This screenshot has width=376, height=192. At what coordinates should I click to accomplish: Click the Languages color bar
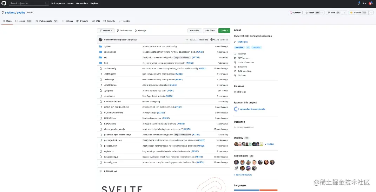tap(256, 190)
